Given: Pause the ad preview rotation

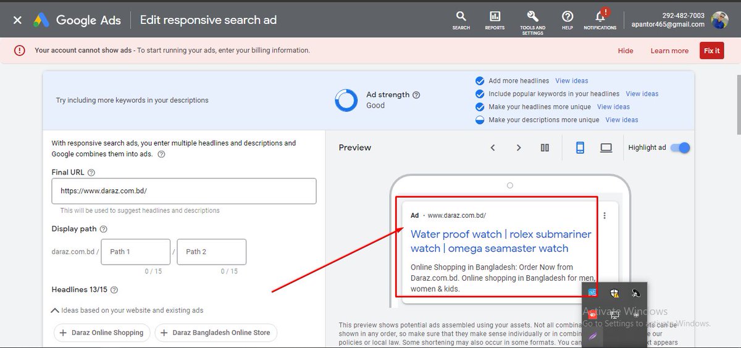Looking at the screenshot, I should tap(545, 148).
